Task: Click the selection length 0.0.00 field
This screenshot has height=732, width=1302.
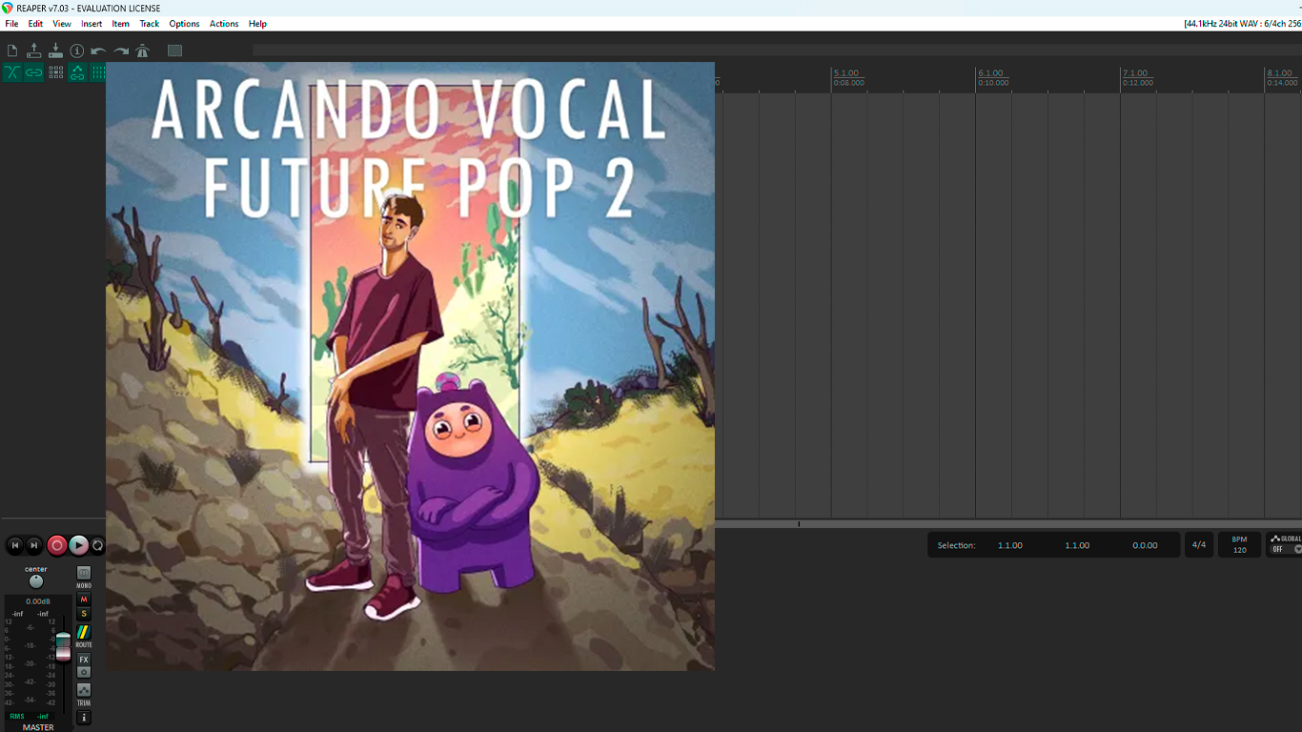Action: (x=1145, y=545)
